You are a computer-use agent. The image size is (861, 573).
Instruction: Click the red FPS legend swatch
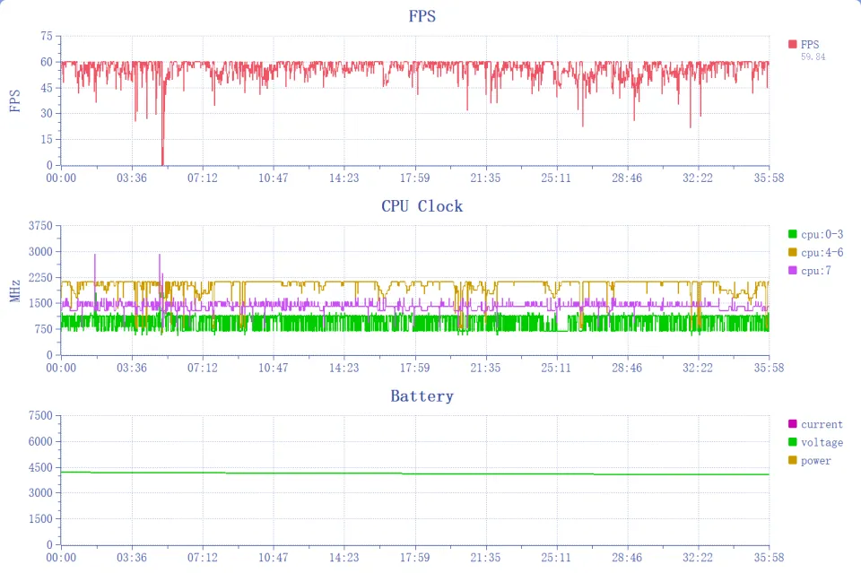point(792,44)
